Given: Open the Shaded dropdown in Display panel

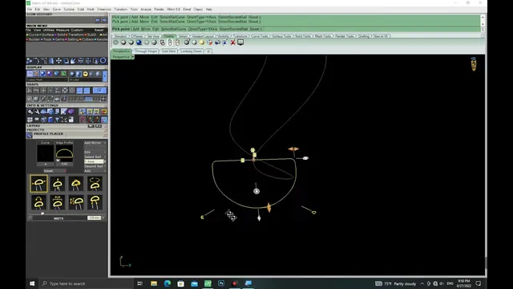Looking at the screenshot, I should point(86,79).
